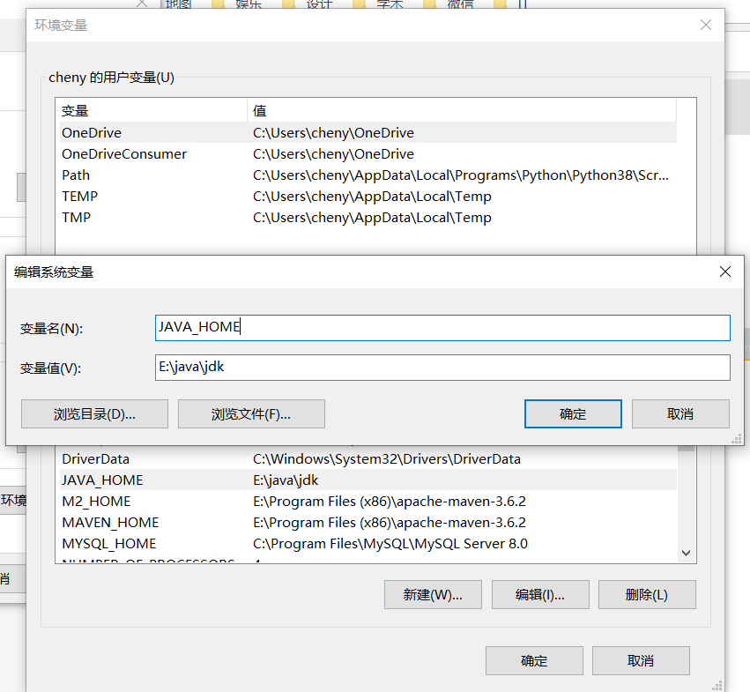Screen dimensions: 750x692
Task: Click the scrollbar down arrow in variable list
Action: click(x=686, y=553)
